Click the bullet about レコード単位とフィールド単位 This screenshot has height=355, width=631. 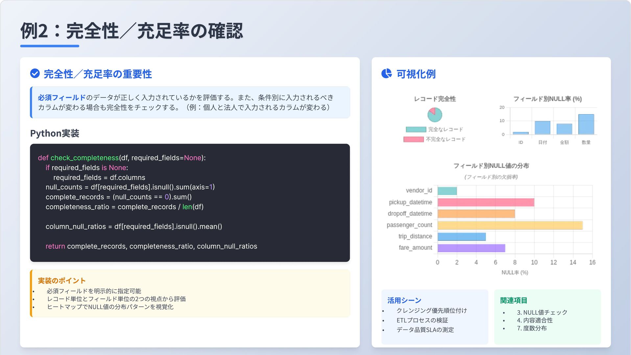pos(116,299)
